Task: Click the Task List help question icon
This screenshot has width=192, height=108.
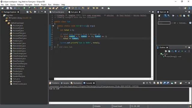Action: click(190, 23)
